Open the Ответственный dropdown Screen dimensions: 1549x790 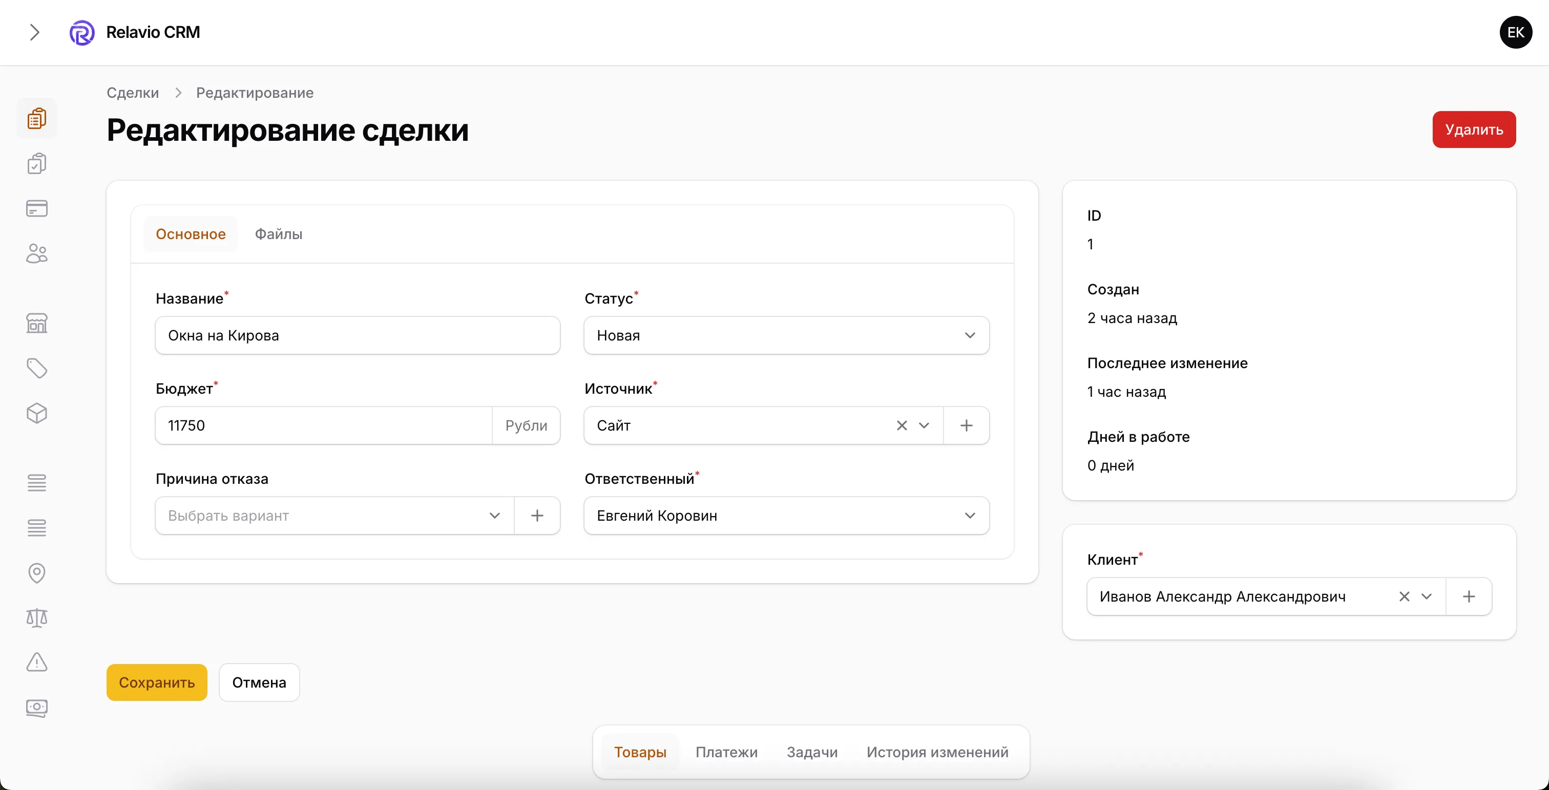786,515
